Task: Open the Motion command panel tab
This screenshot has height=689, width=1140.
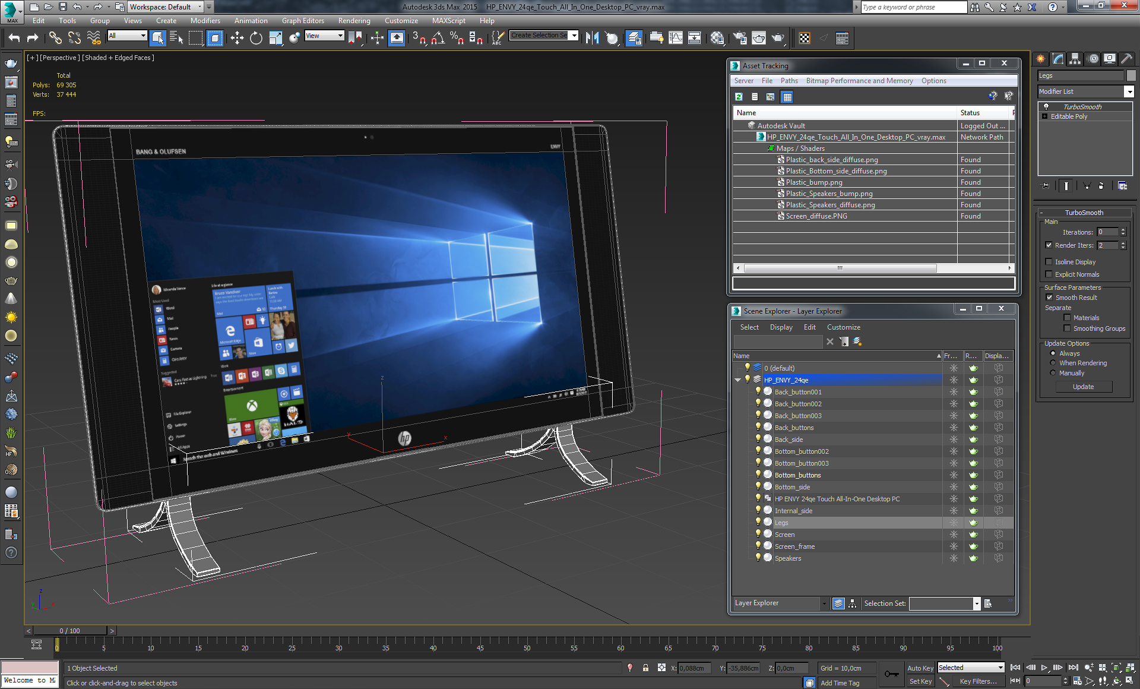Action: [x=1092, y=58]
